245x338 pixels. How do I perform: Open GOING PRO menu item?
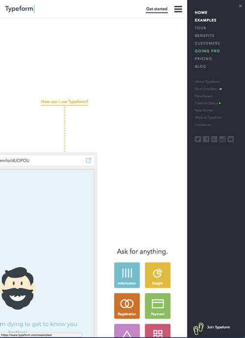pos(207,51)
